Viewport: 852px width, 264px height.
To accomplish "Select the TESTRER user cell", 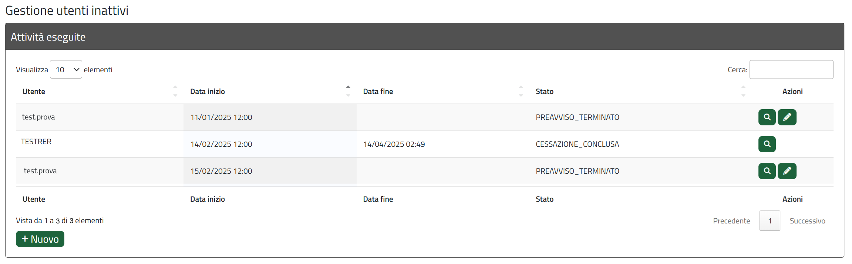I will pos(36,142).
